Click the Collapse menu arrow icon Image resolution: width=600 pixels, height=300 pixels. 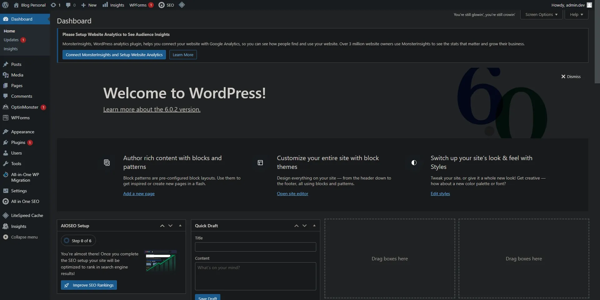click(x=6, y=237)
